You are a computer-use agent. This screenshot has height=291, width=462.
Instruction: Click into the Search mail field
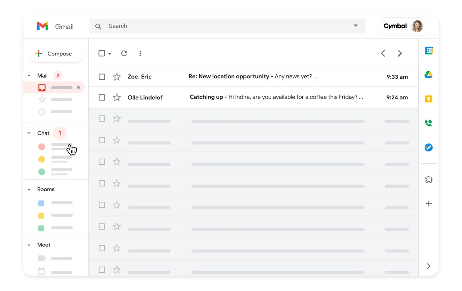227,26
